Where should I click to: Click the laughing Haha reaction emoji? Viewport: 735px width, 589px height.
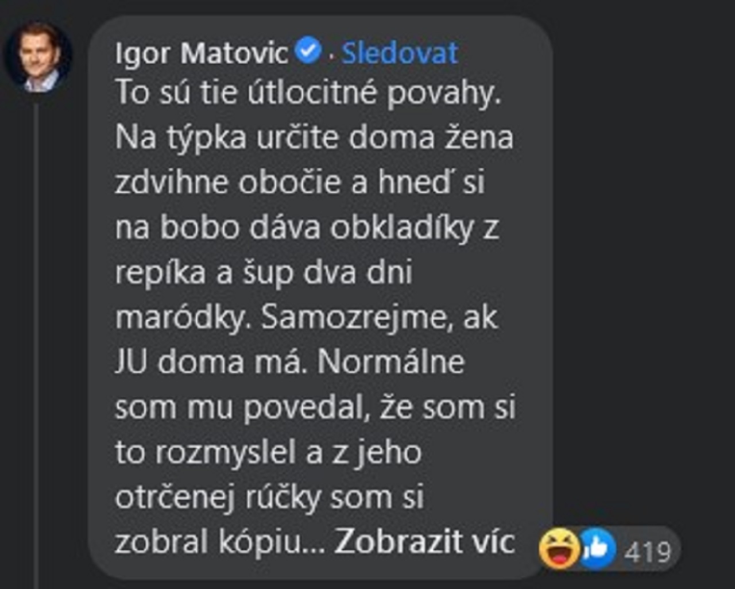[x=559, y=548]
